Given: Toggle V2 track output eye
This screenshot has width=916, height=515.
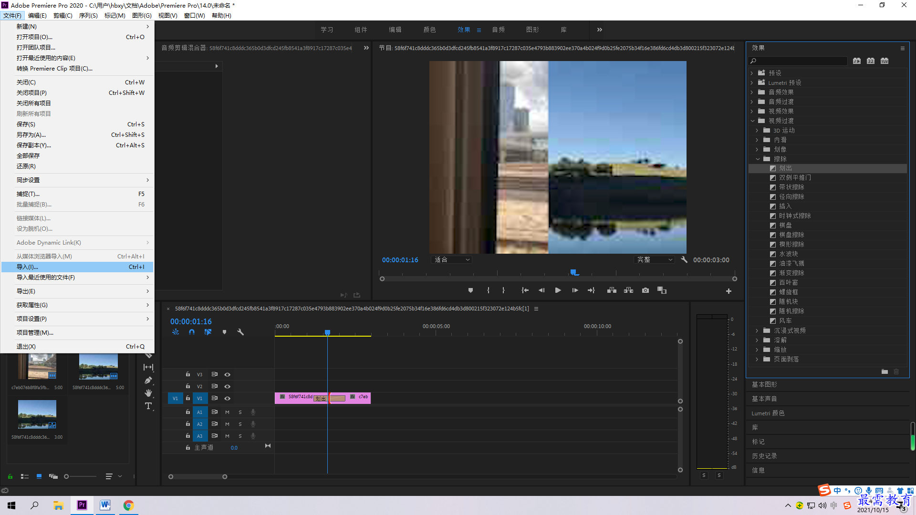Looking at the screenshot, I should [228, 386].
